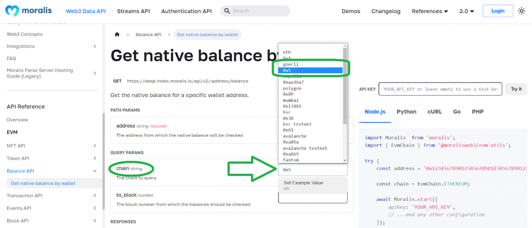Image resolution: width=532 pixels, height=228 pixels.
Task: Open the 2.0 version dropdown
Action: 467,11
